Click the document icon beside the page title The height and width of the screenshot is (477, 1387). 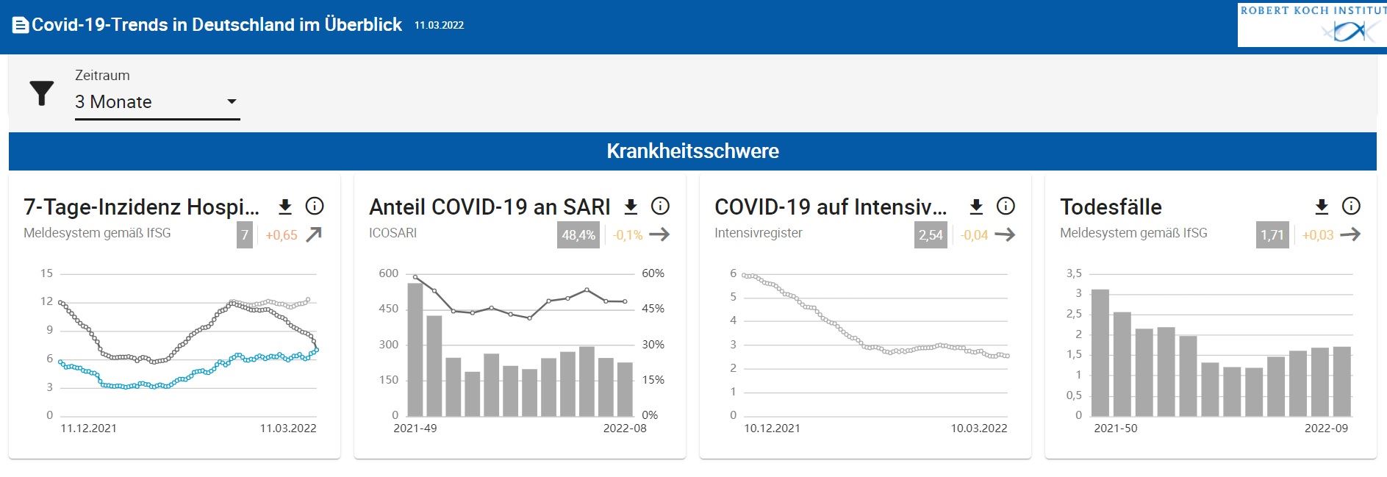click(21, 25)
